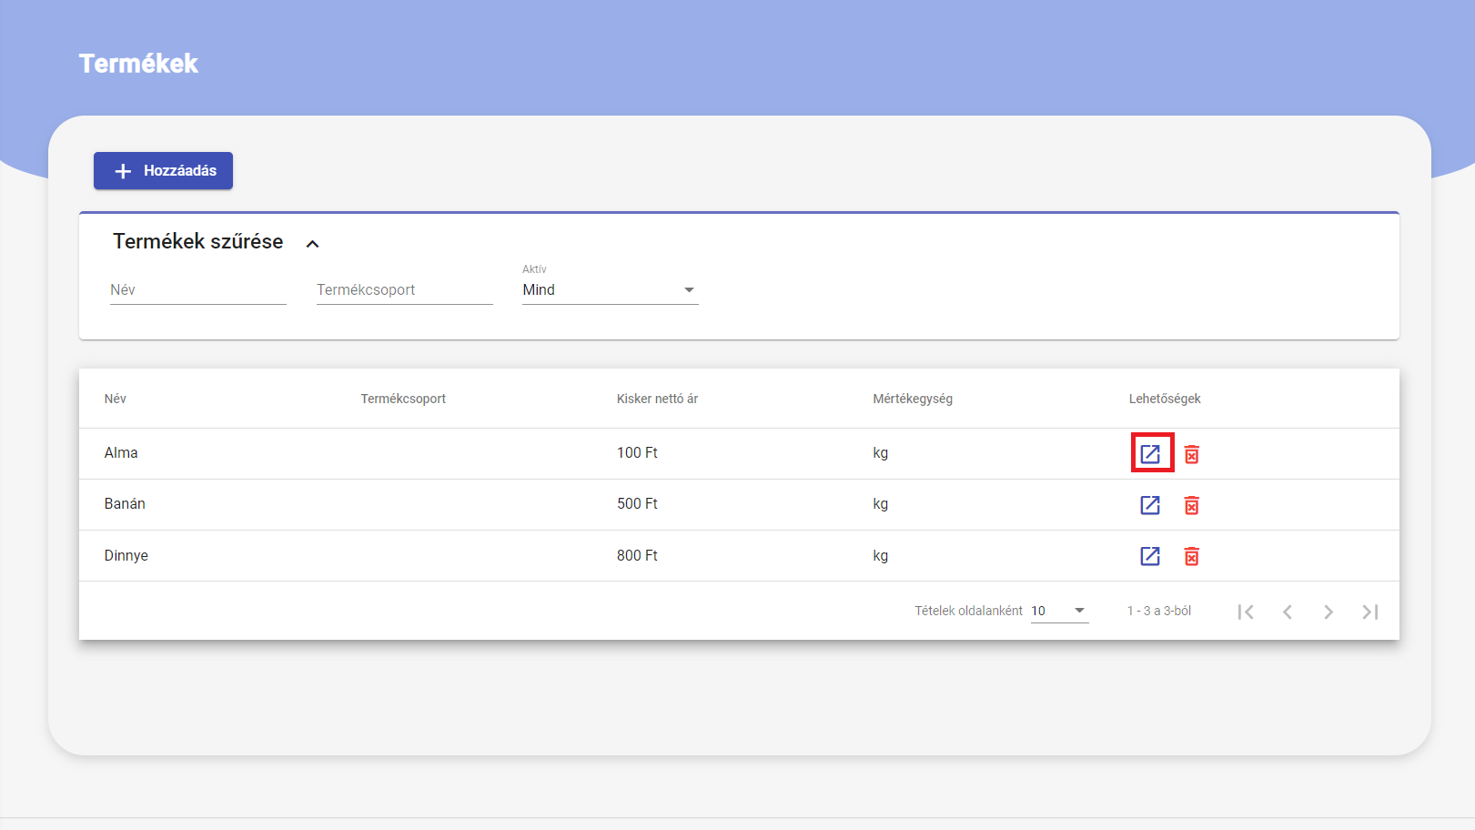Click the Kisker nettó ár column header

(657, 399)
